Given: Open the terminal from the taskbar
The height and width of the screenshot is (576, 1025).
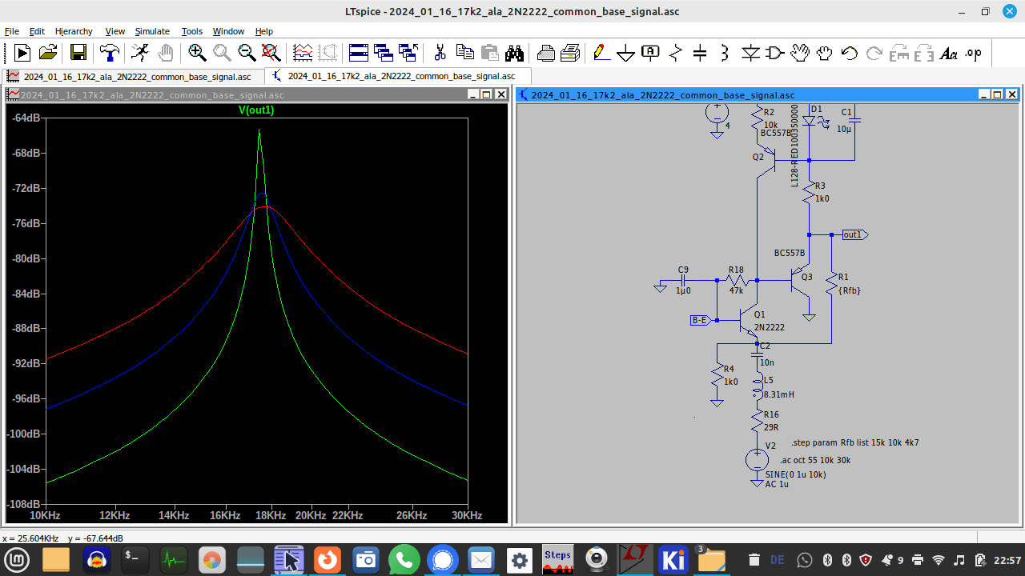Looking at the screenshot, I should pyautogui.click(x=134, y=559).
